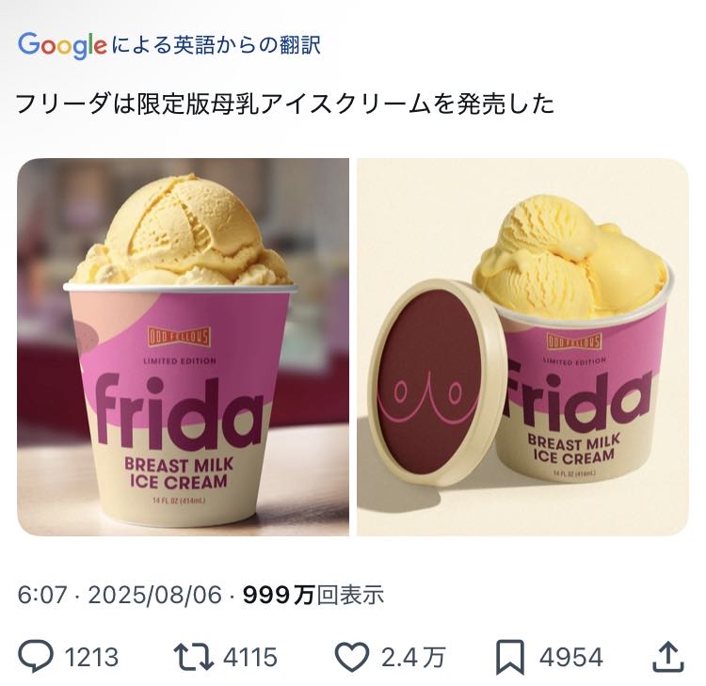Viewport: 706px width, 686px height.
Task: Open left Frida ice cream cup photo
Action: (184, 347)
